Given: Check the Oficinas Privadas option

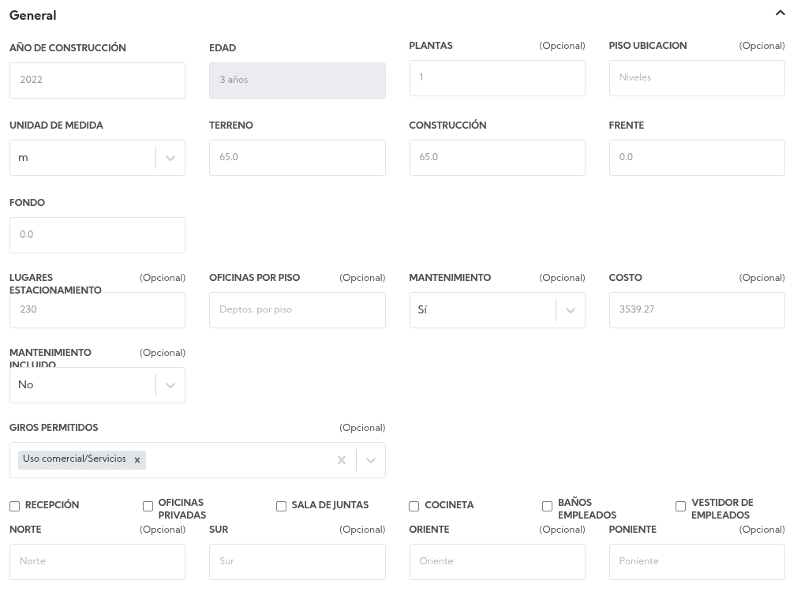Looking at the screenshot, I should click(148, 506).
